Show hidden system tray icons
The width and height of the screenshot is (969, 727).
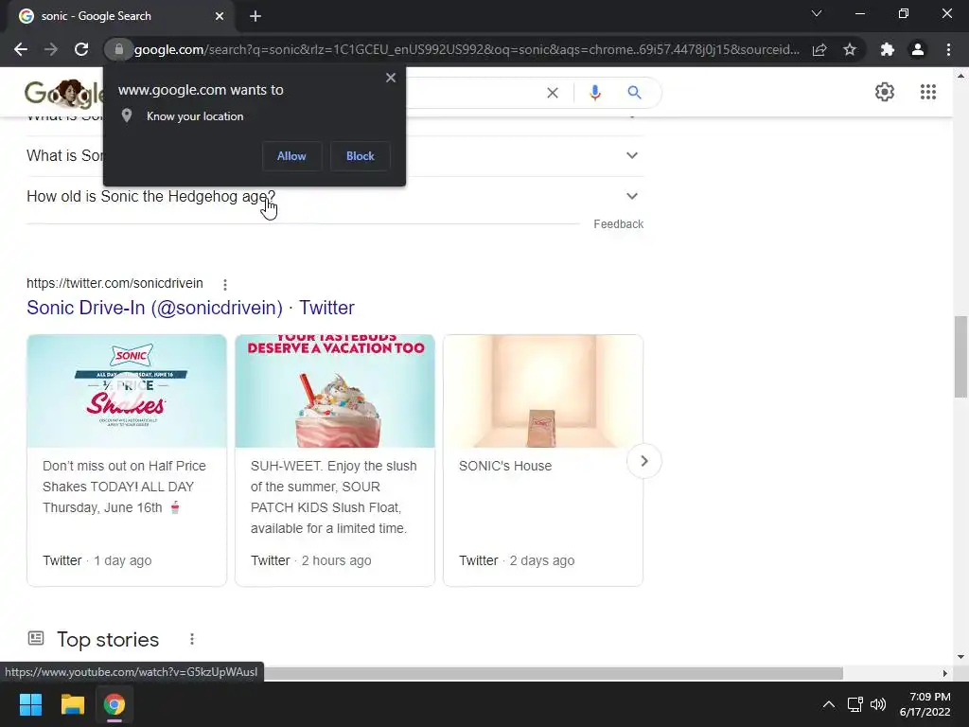point(829,704)
